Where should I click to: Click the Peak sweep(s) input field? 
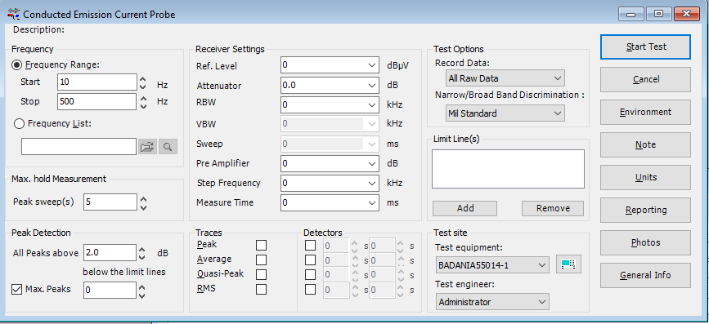(x=110, y=202)
